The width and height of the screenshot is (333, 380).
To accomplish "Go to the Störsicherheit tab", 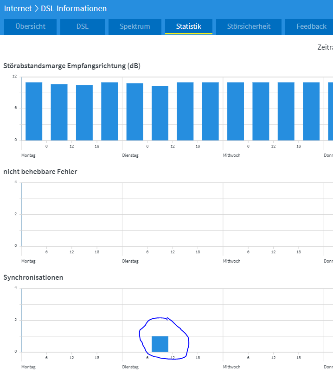I will click(x=249, y=26).
